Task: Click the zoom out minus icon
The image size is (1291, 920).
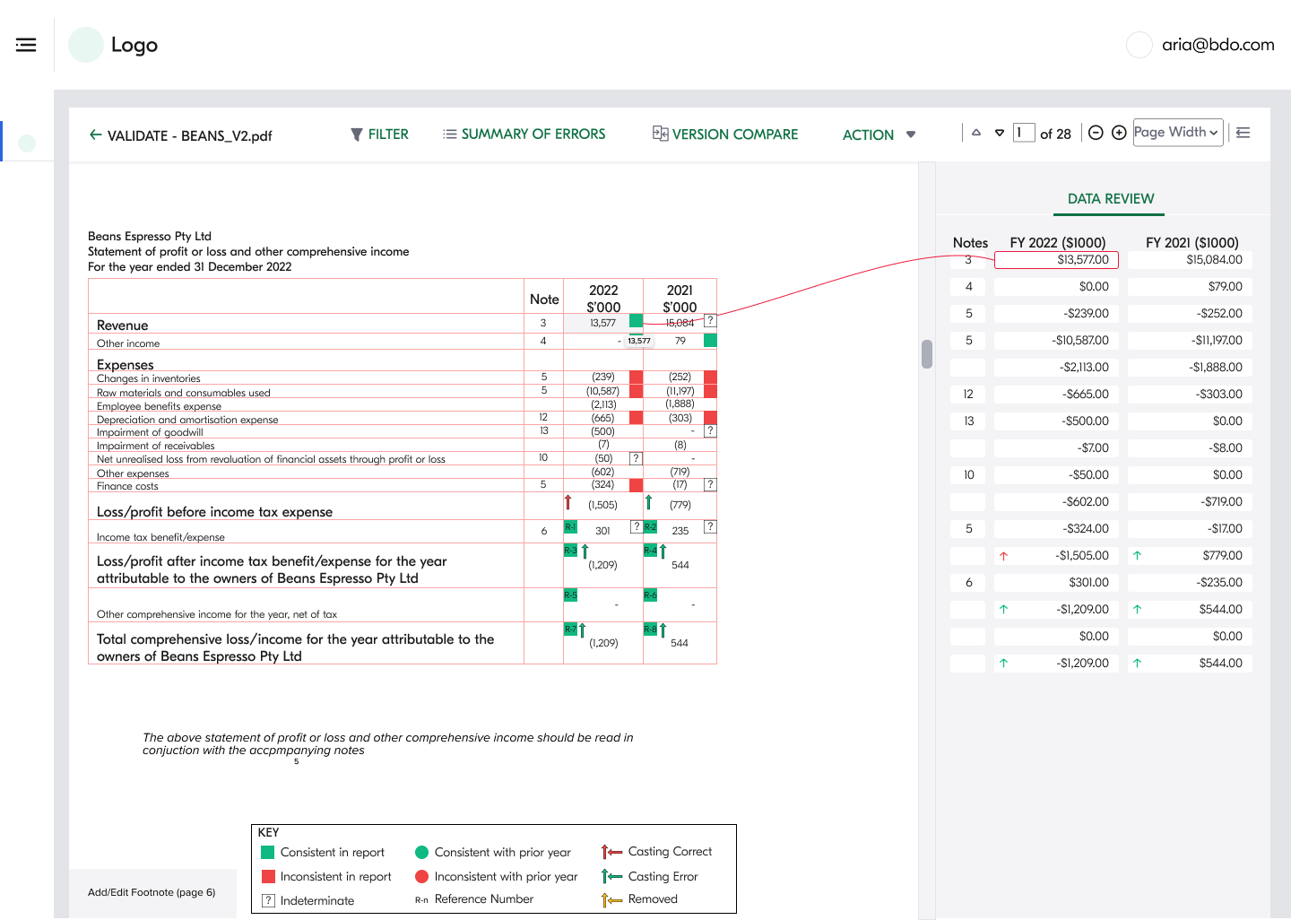Action: coord(1096,133)
